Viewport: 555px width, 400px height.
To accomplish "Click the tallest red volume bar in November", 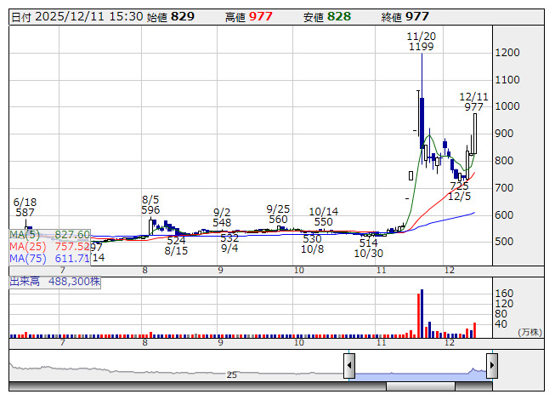I will click(420, 311).
